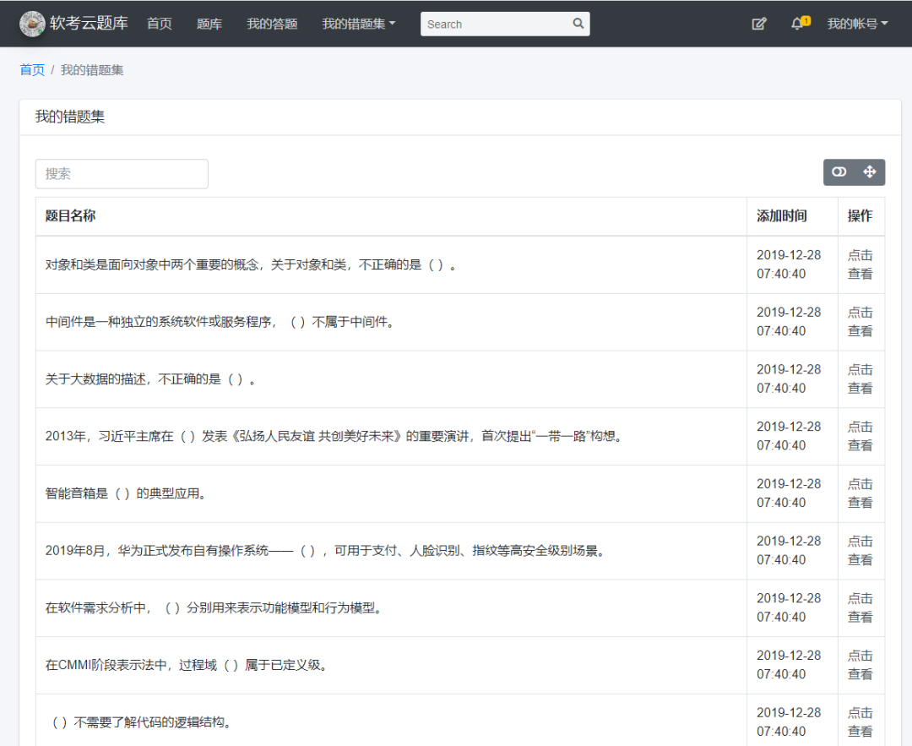Open the 我的帐号 account dropdown
Image resolution: width=912 pixels, height=746 pixels.
coord(857,24)
